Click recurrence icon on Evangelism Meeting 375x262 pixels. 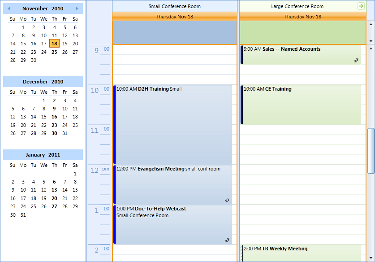click(227, 200)
